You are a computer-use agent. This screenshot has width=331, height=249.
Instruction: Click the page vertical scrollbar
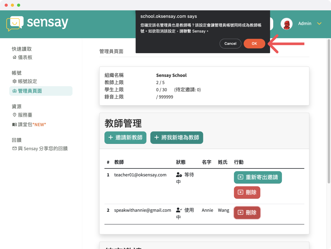(x=329, y=111)
